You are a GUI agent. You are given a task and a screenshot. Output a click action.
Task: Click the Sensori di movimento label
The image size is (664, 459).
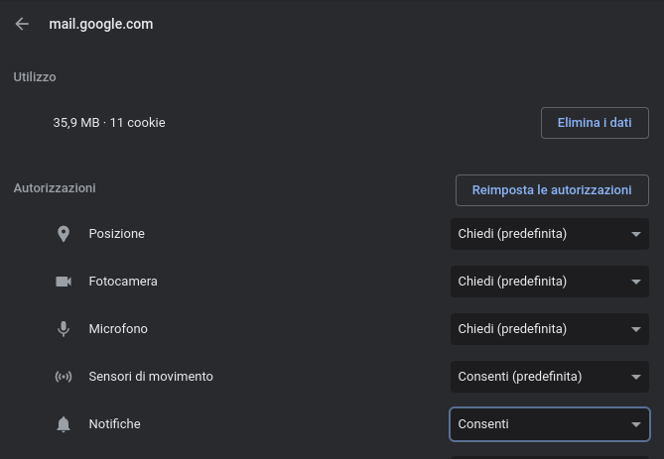tap(151, 377)
